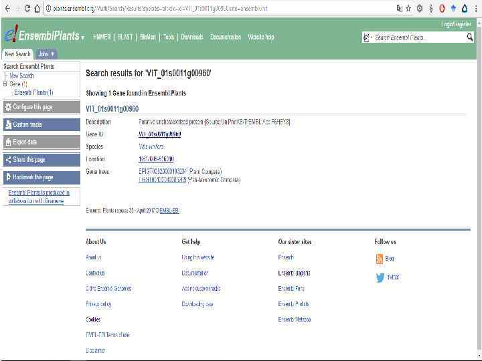Bookmark page with star icon
The width and height of the screenshot is (482, 361).
pos(408,8)
